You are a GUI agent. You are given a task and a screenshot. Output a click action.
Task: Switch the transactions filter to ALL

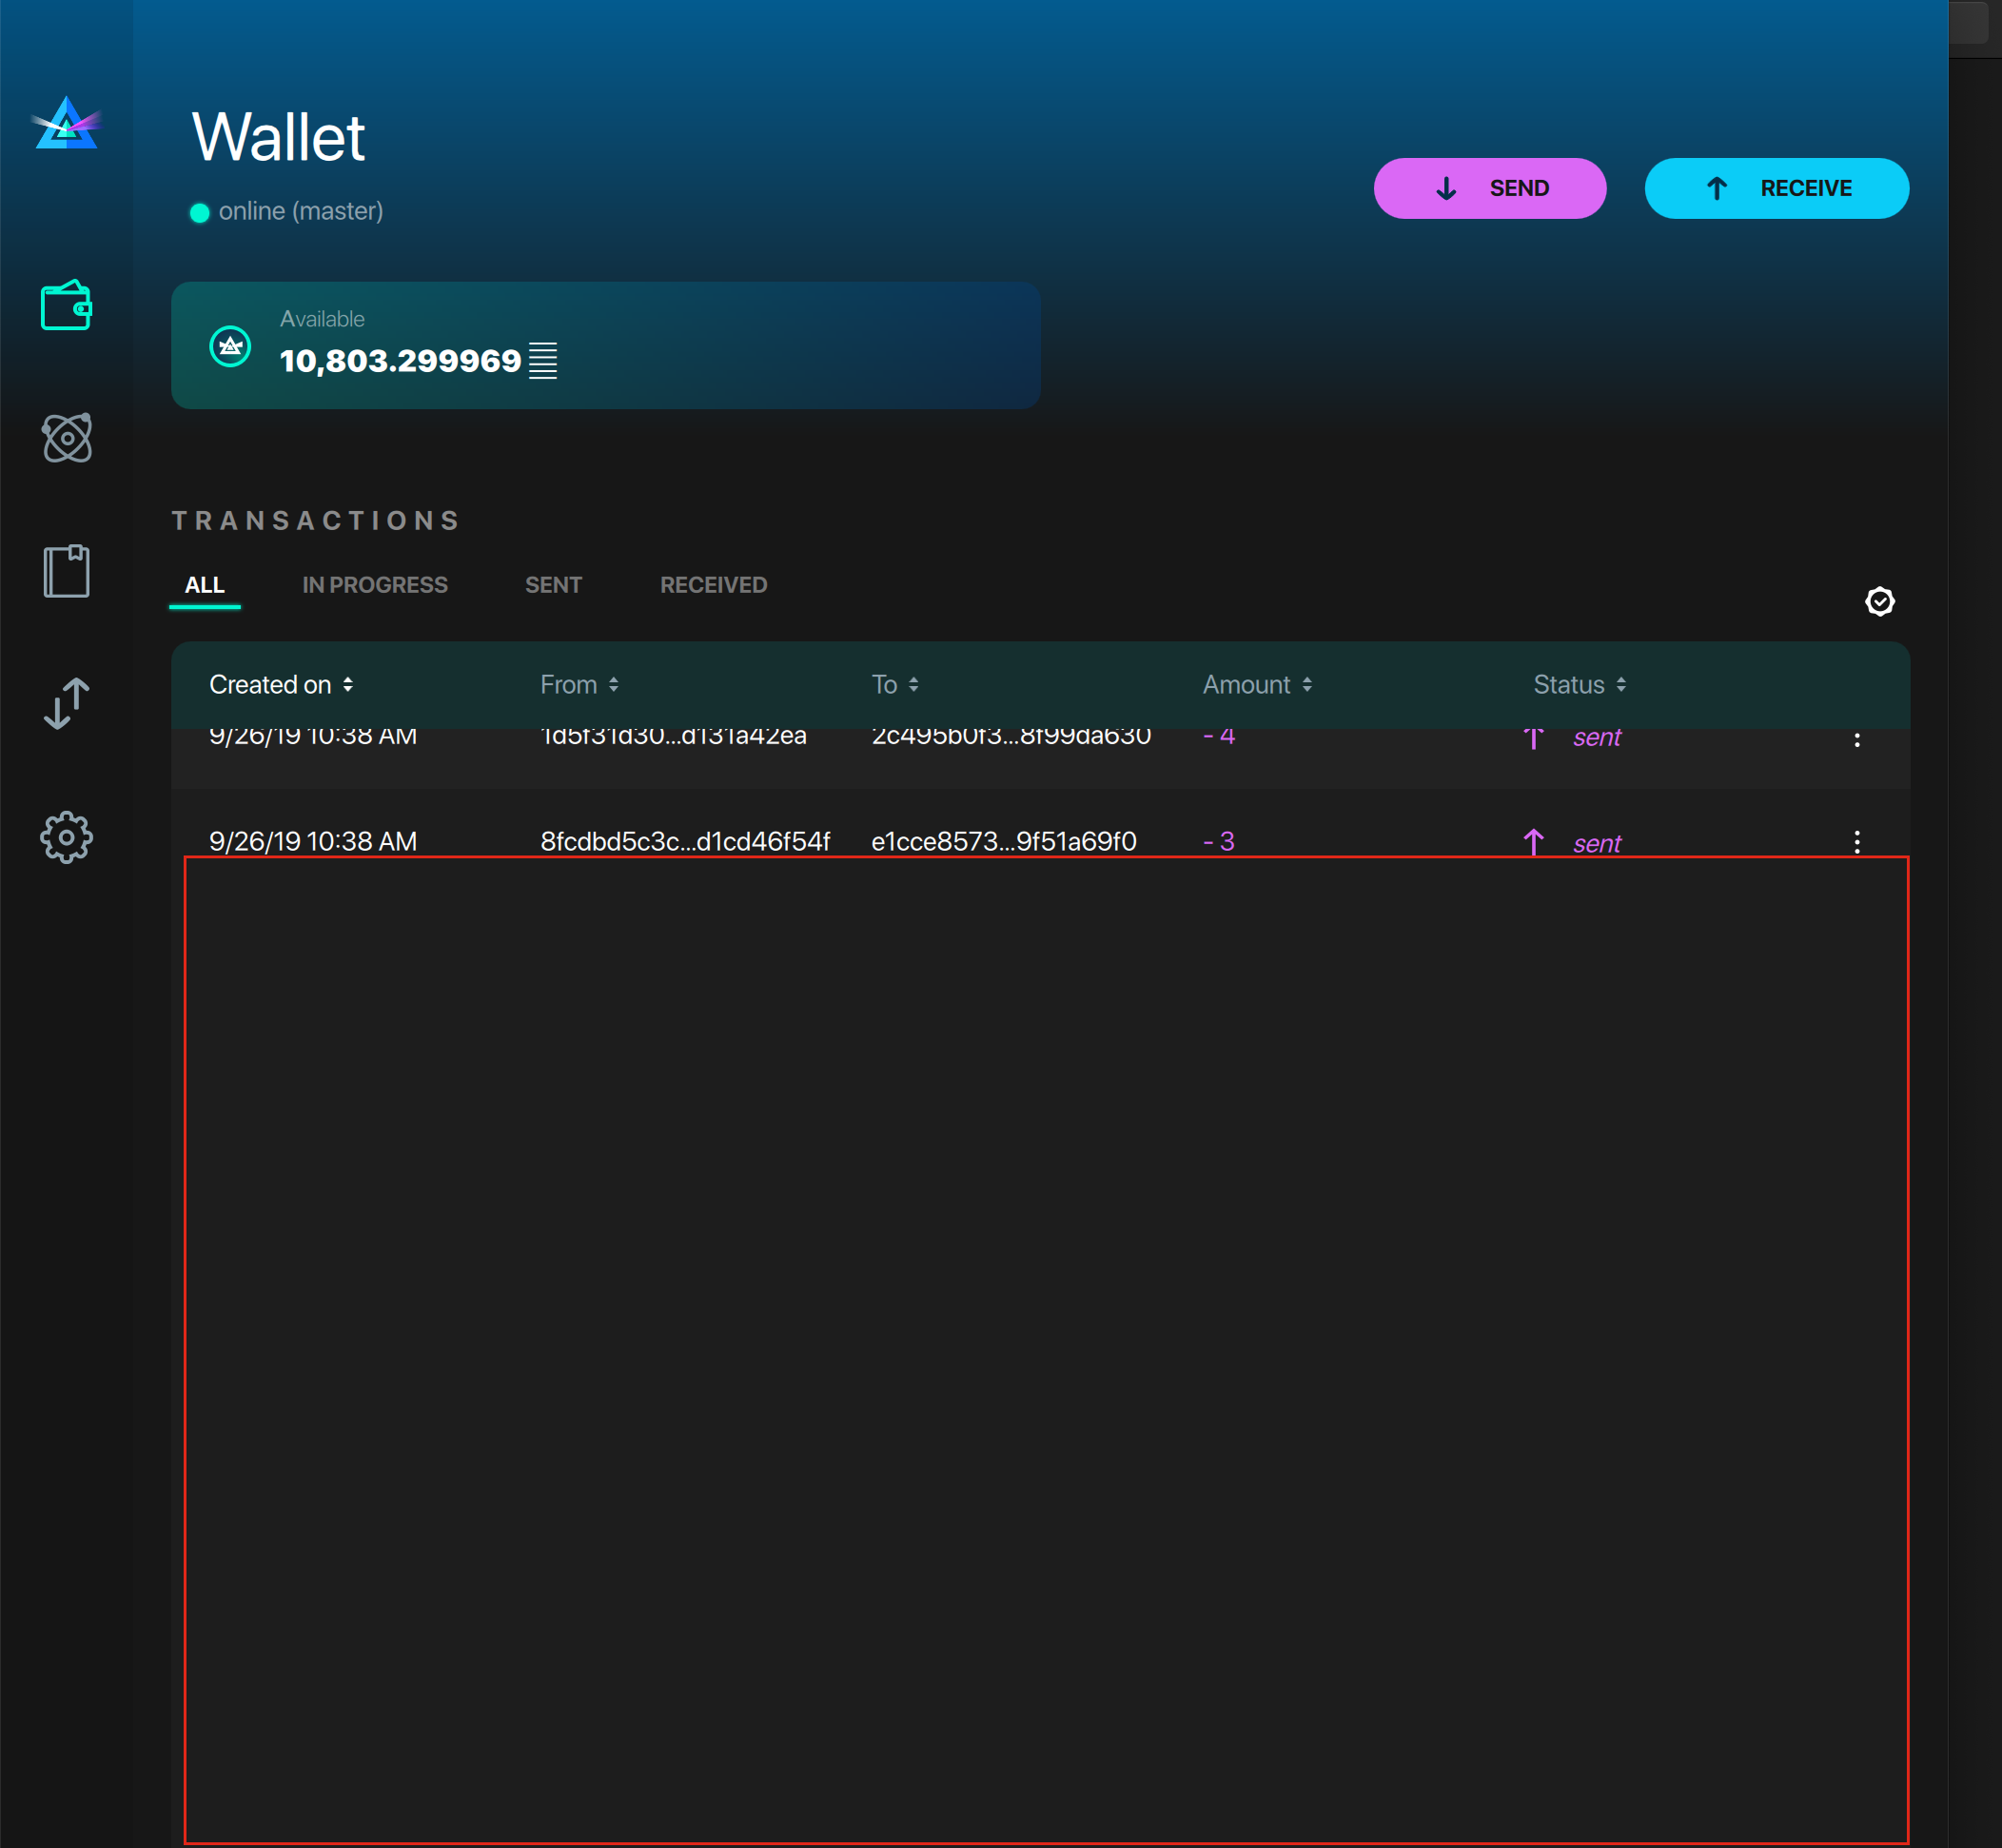[x=204, y=585]
